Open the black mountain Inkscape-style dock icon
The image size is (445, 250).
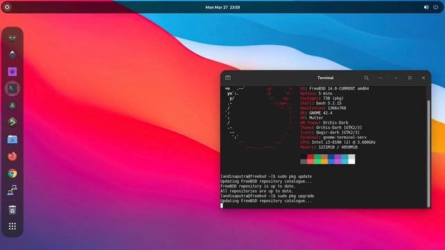(13, 55)
